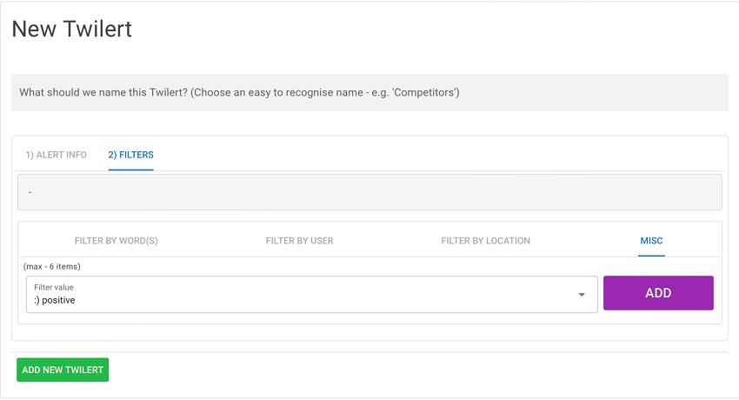739x400 pixels.
Task: Choose the FILTER BY LOCATION tab
Action: 485,241
